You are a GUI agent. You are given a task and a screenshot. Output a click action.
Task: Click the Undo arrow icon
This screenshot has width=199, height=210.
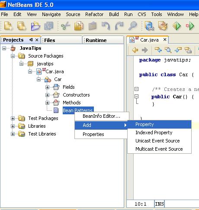point(106,26)
